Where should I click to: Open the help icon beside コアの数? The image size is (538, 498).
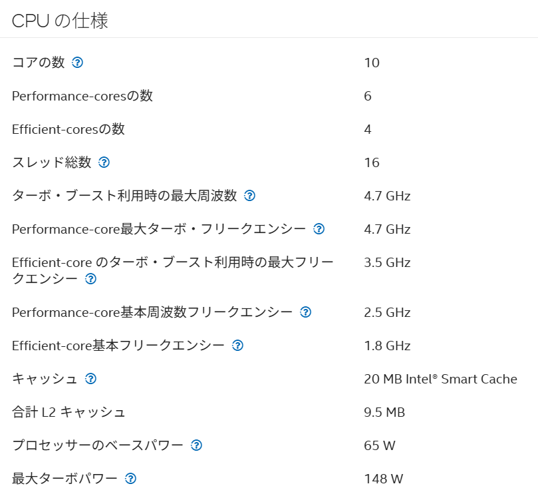77,63
